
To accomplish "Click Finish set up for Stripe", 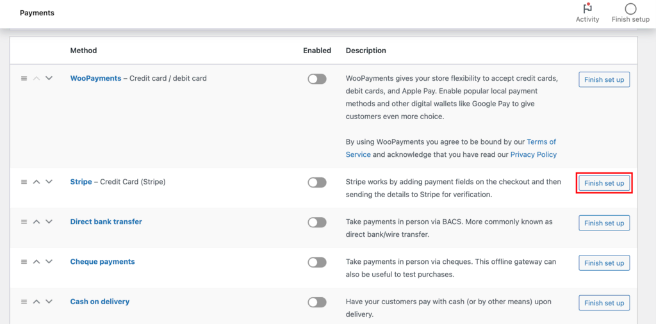I will (x=604, y=183).
